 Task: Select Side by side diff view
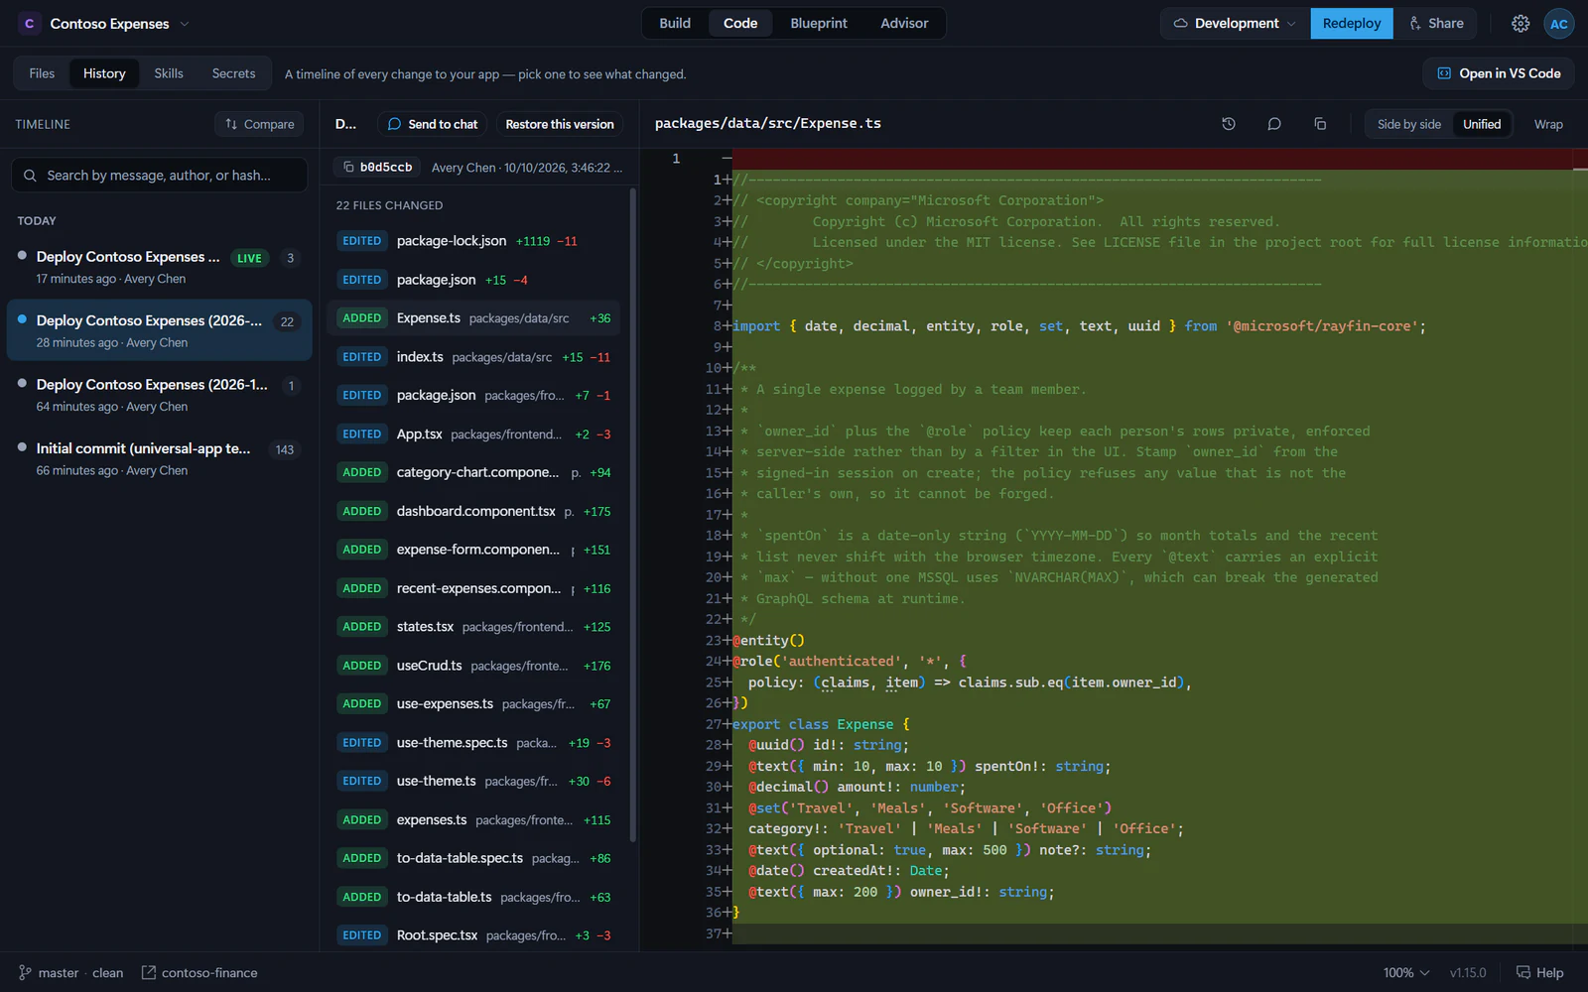tap(1408, 124)
